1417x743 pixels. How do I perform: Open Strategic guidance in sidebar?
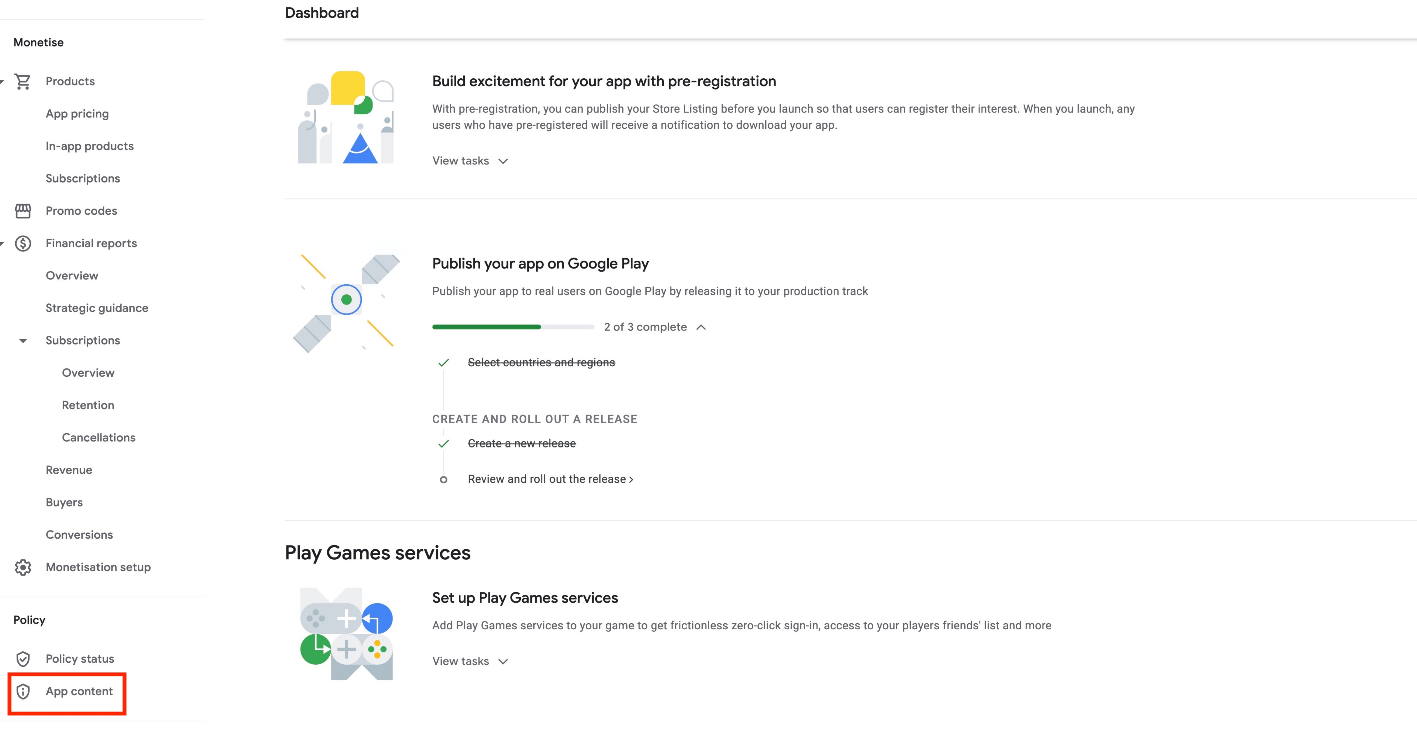(97, 308)
